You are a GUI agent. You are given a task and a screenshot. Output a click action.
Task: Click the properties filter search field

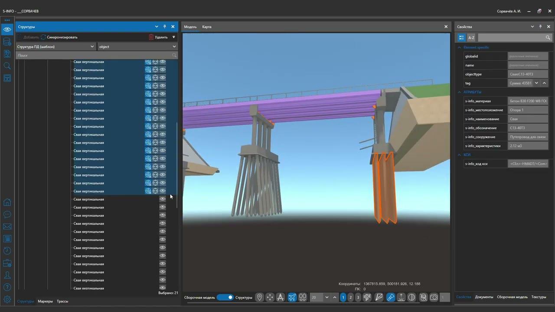click(514, 38)
